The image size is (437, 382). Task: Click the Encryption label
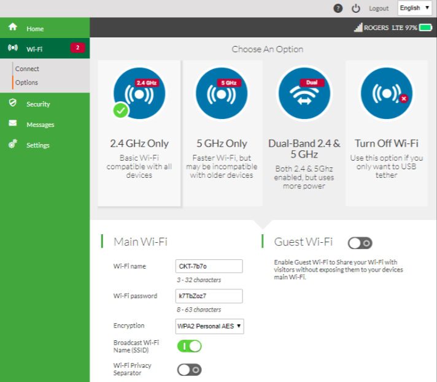click(x=129, y=326)
